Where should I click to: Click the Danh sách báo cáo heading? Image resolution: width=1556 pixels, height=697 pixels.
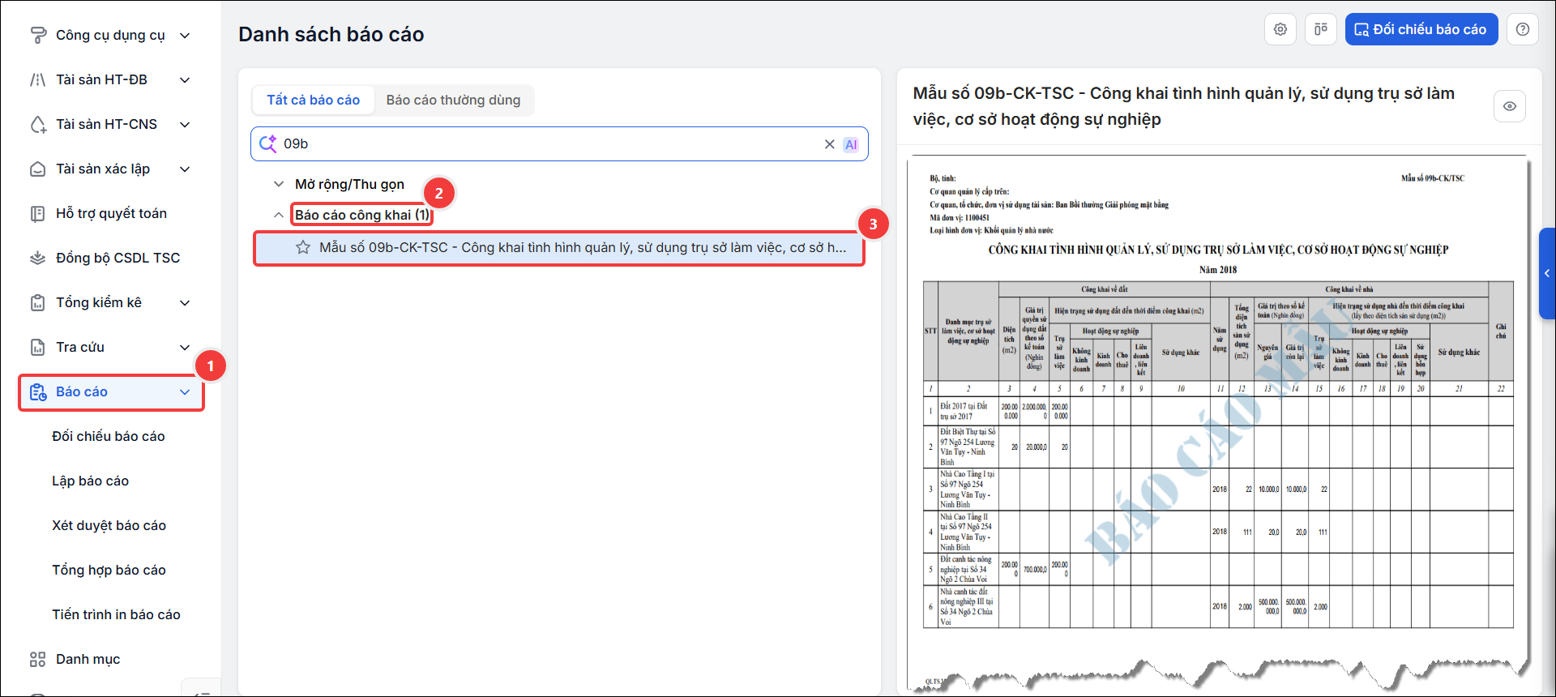click(331, 34)
